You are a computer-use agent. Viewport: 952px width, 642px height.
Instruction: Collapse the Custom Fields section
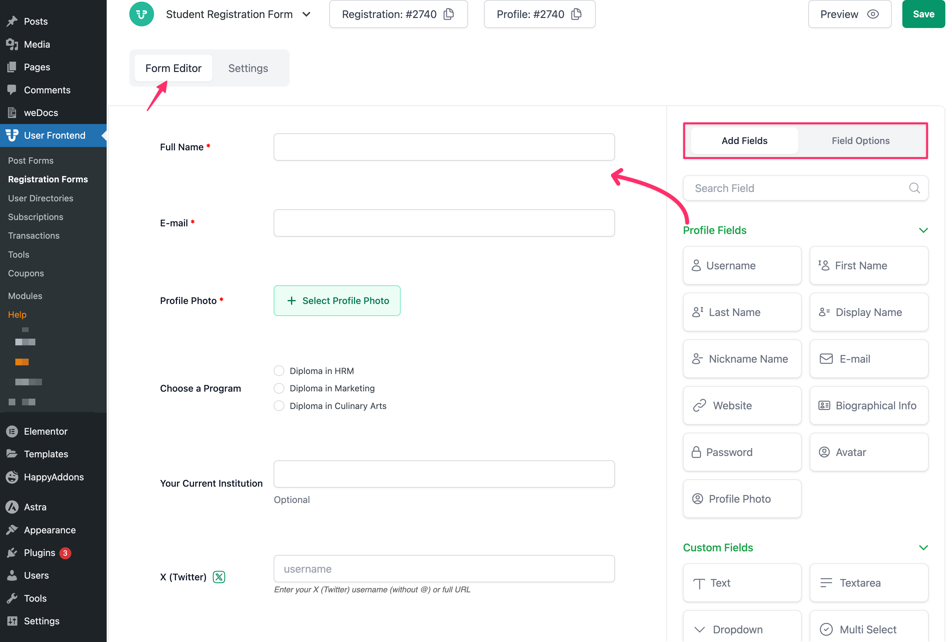tap(923, 547)
